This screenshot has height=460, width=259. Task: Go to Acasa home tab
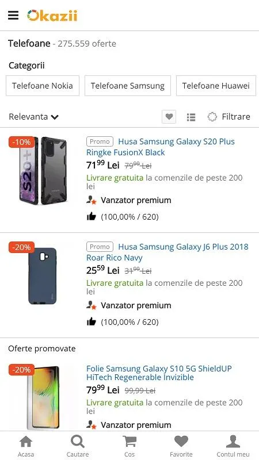26,446
